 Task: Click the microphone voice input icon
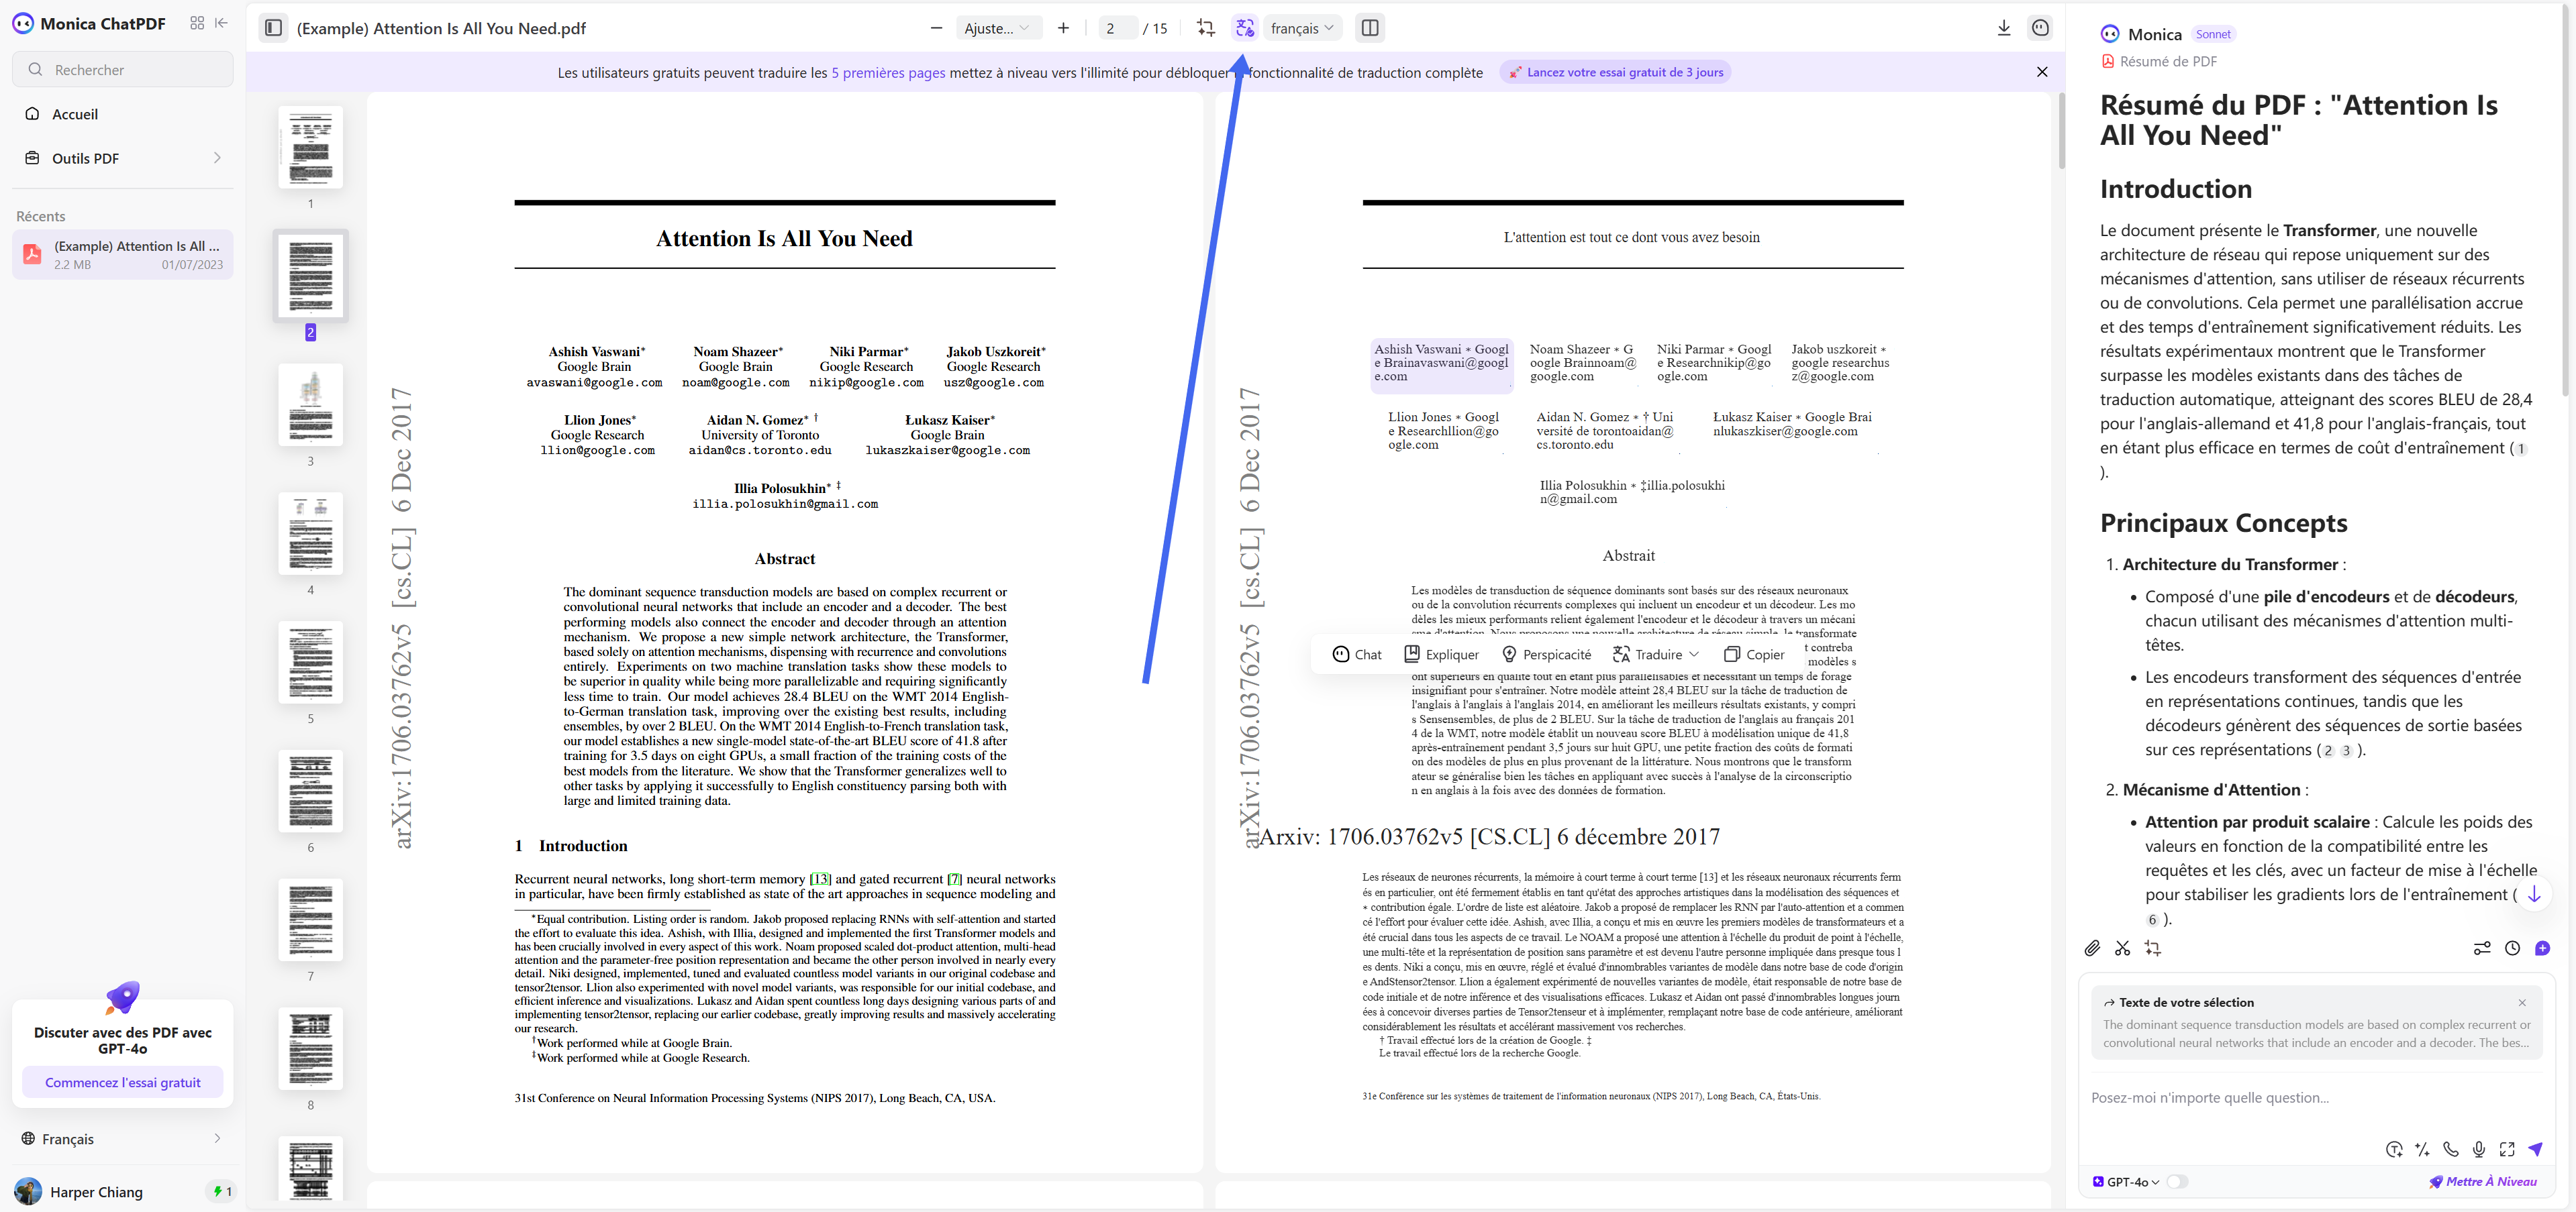click(2478, 1149)
